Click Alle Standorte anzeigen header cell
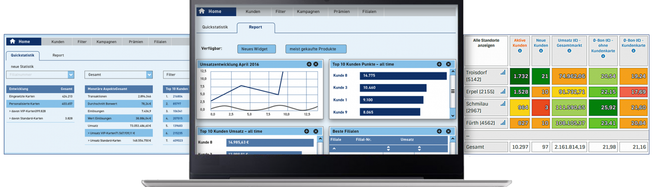The height and width of the screenshot is (187, 654). tap(486, 51)
